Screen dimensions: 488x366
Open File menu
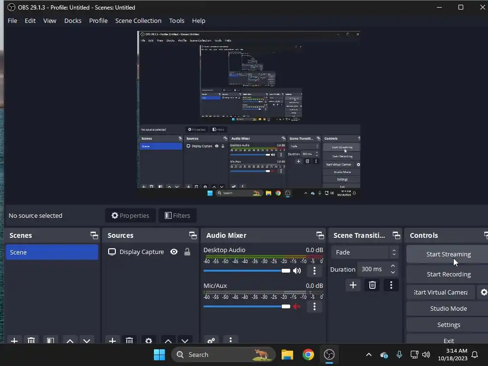12,20
